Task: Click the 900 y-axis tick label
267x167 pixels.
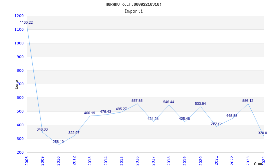Action: click(20, 57)
